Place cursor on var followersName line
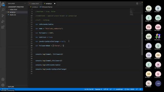The height and width of the screenshot is (92, 164). tap(50, 46)
